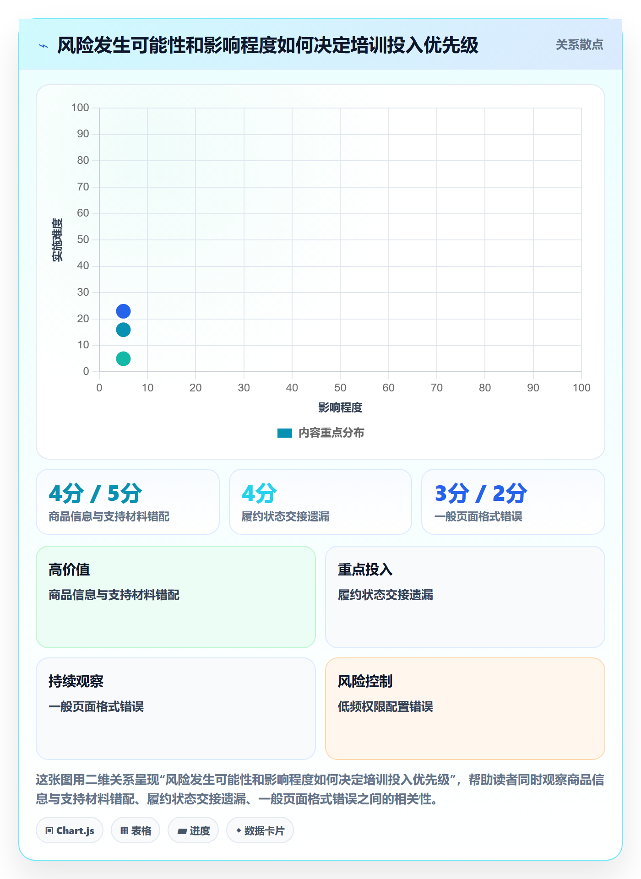
Task: Click the Chart.js tag
Action: coord(70,830)
